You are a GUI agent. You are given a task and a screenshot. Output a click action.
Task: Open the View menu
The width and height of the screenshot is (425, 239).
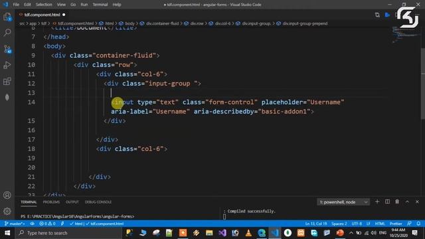pos(61,5)
